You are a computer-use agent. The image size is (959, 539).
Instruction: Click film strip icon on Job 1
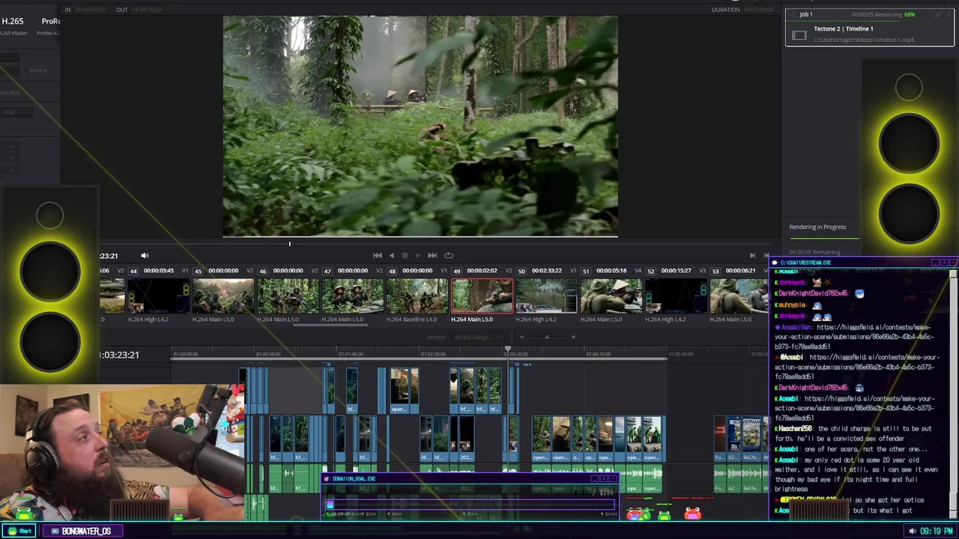(799, 34)
